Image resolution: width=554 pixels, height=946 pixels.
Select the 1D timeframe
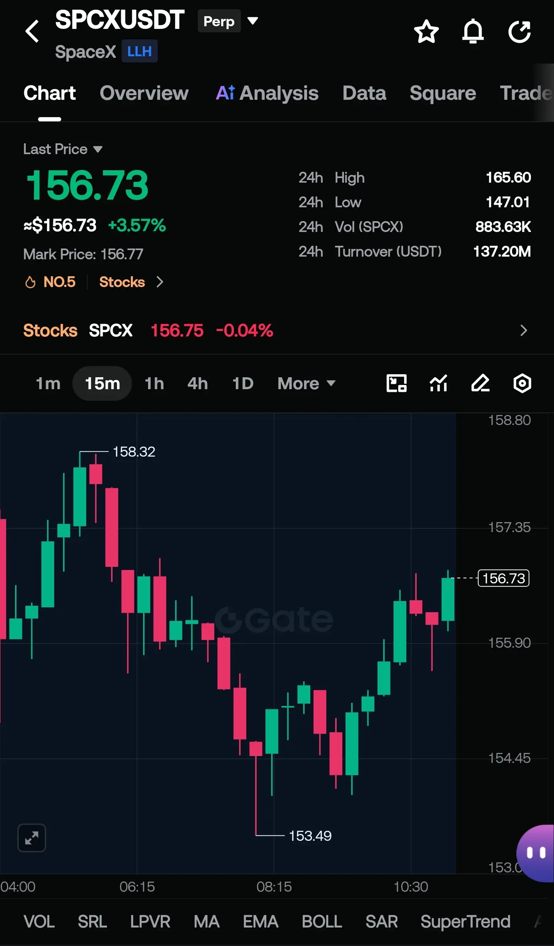[x=243, y=383]
